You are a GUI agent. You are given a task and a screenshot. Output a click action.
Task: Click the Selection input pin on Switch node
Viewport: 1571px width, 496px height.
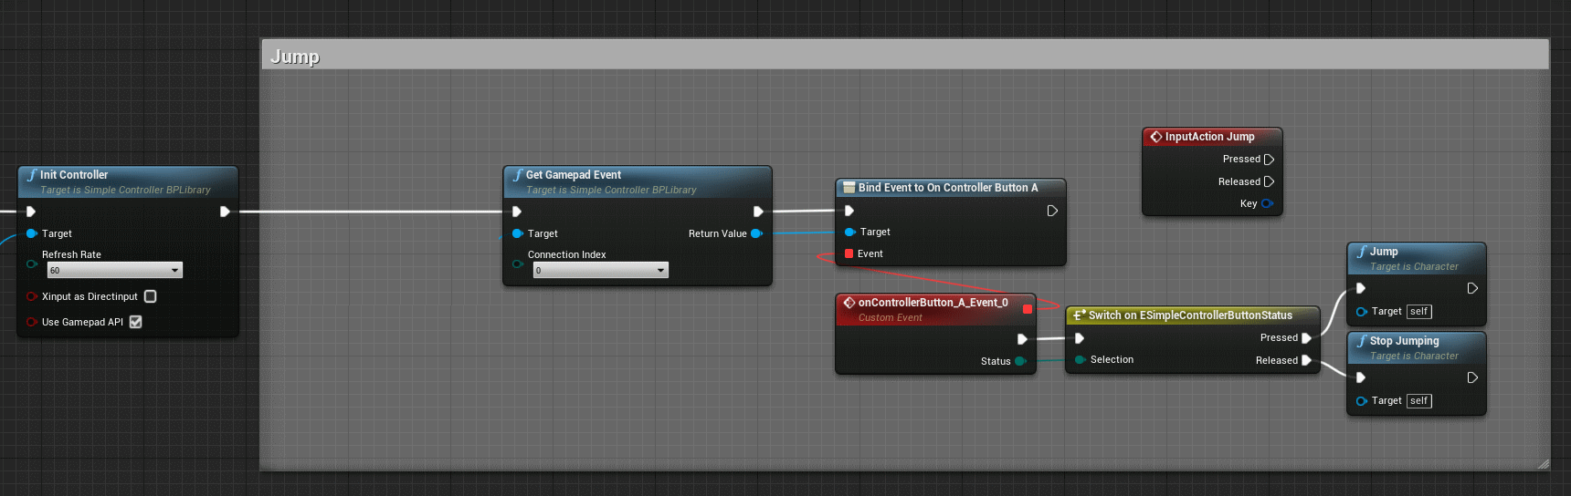click(1081, 359)
